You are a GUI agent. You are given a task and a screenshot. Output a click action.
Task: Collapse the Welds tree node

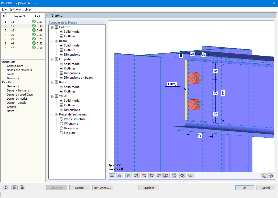52,96
